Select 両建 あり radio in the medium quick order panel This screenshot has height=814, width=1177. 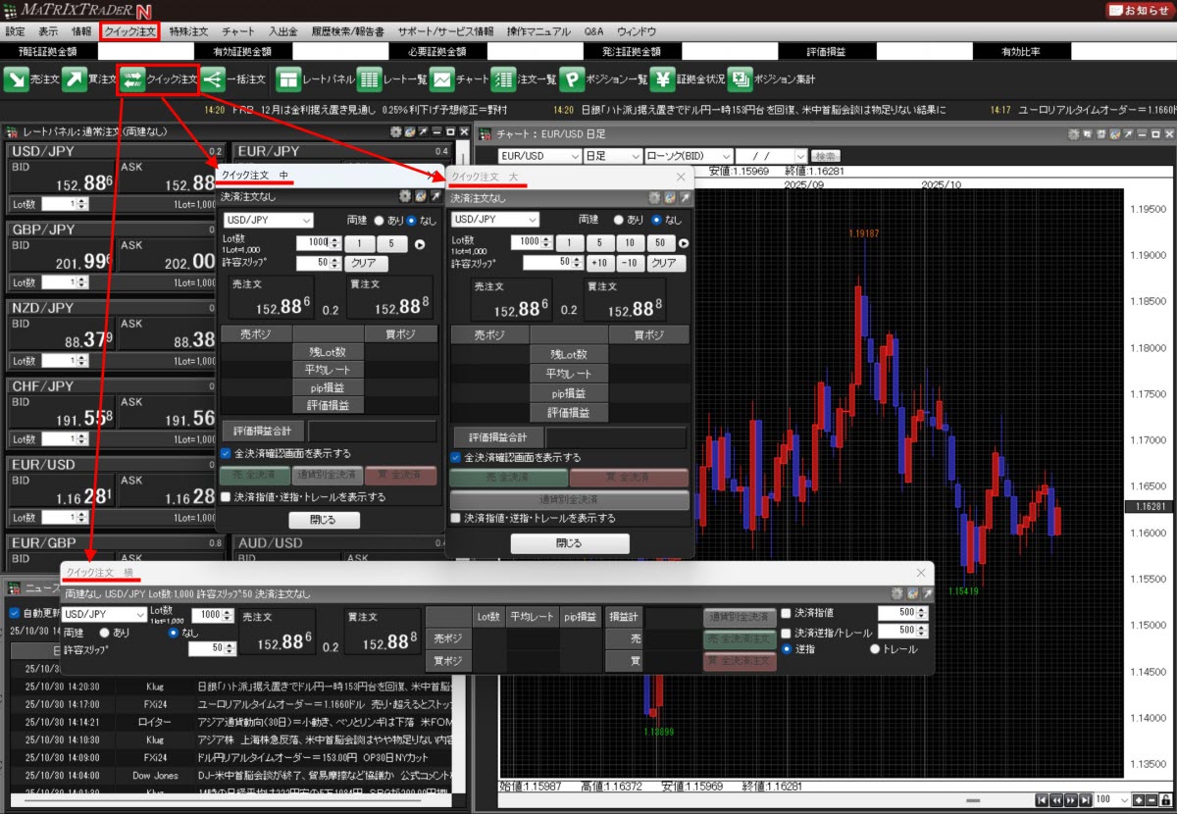click(x=379, y=221)
